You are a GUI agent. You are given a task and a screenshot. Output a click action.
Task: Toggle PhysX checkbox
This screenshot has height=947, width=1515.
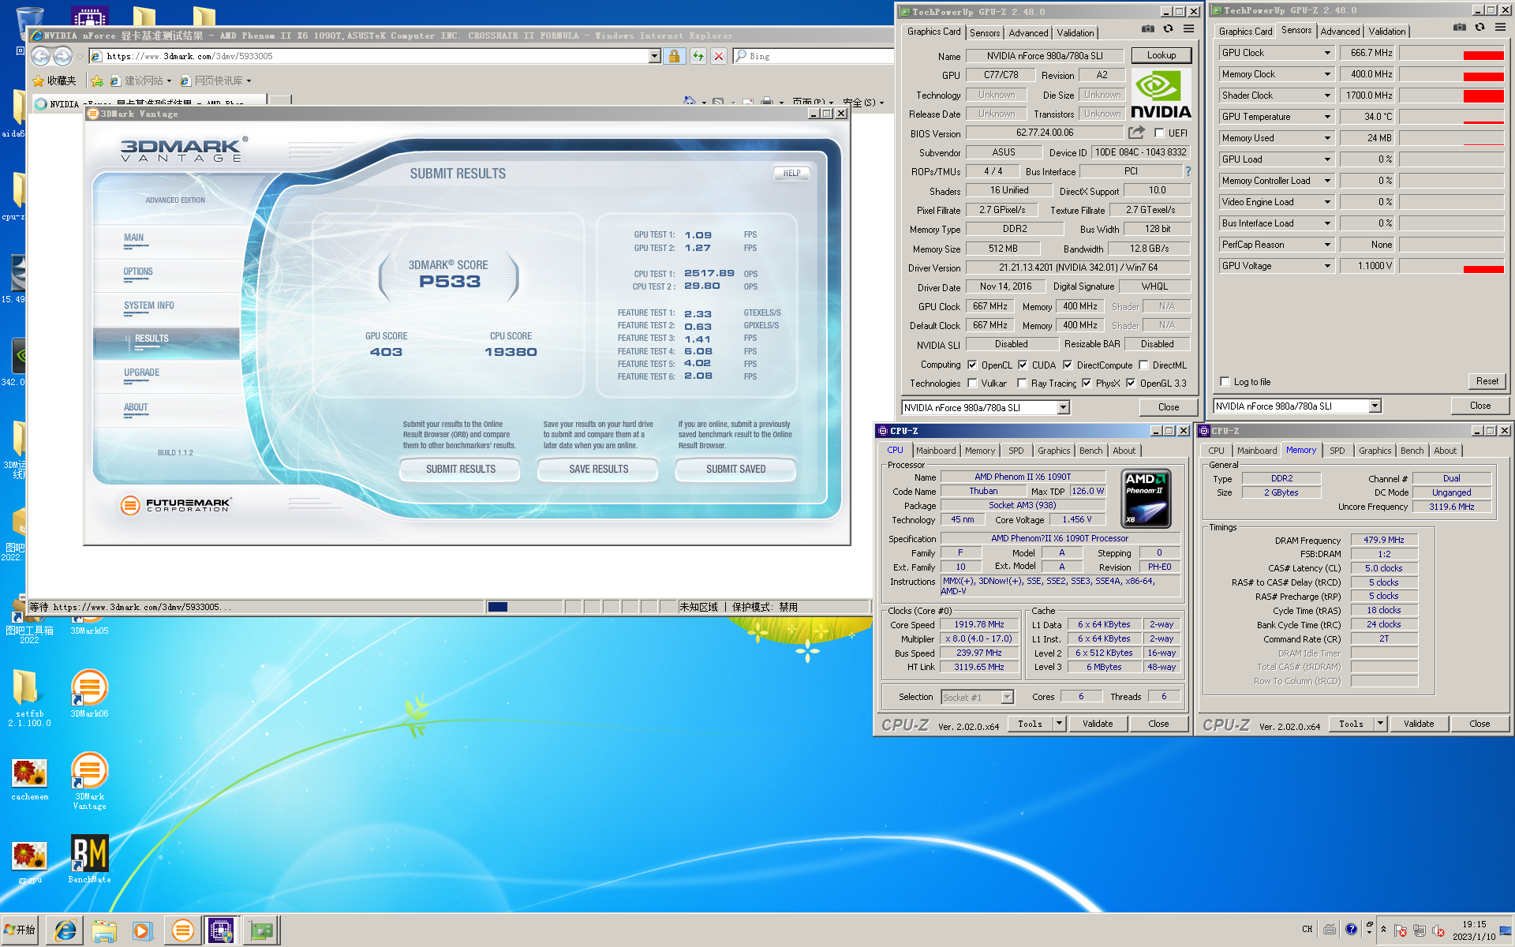[x=1087, y=384]
